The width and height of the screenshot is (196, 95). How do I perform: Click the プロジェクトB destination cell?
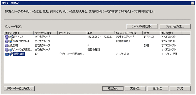click(x=122, y=54)
